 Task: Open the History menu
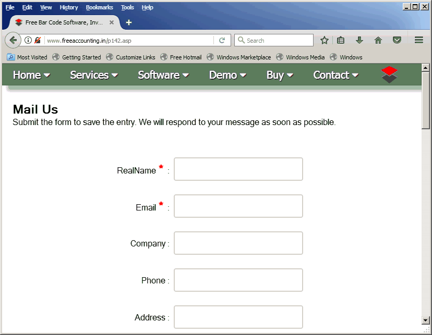68,7
